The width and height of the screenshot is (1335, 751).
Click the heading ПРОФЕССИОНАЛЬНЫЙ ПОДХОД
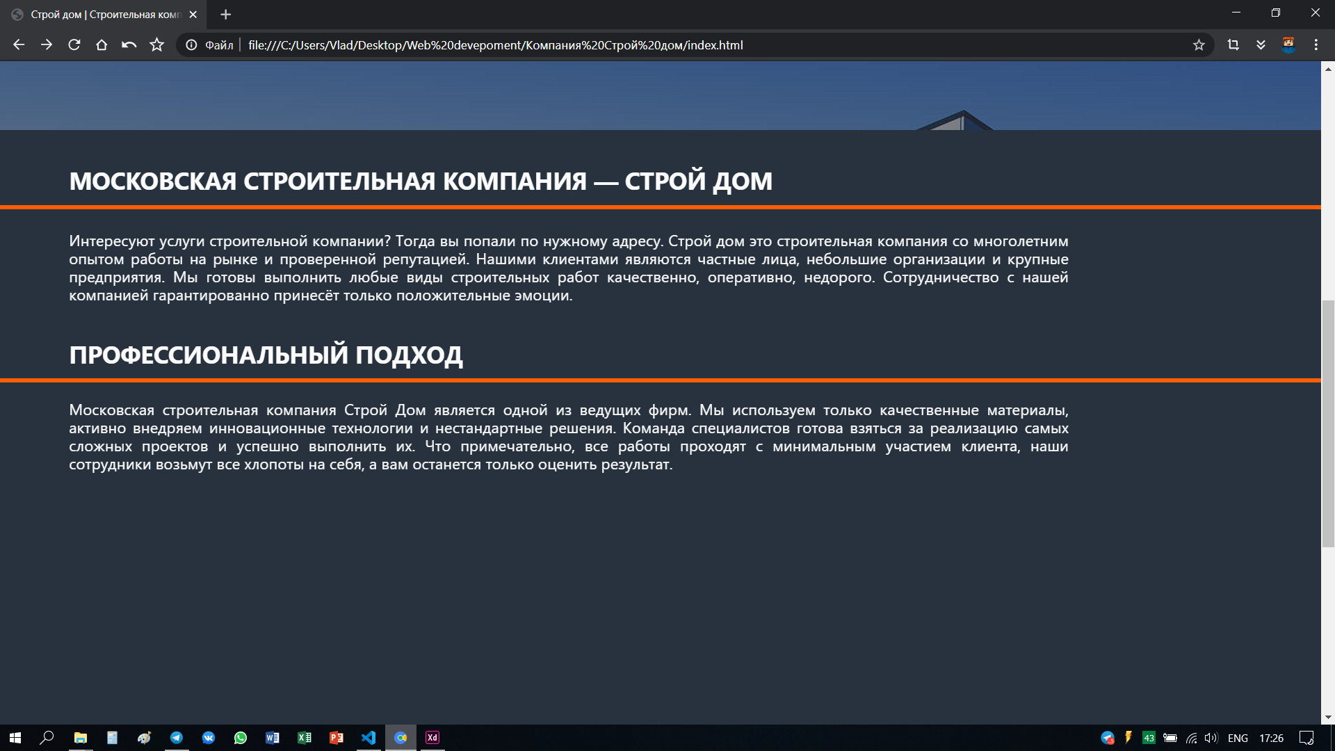(x=266, y=355)
